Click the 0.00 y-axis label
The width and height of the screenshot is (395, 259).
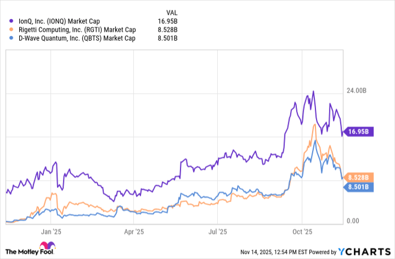(353, 221)
